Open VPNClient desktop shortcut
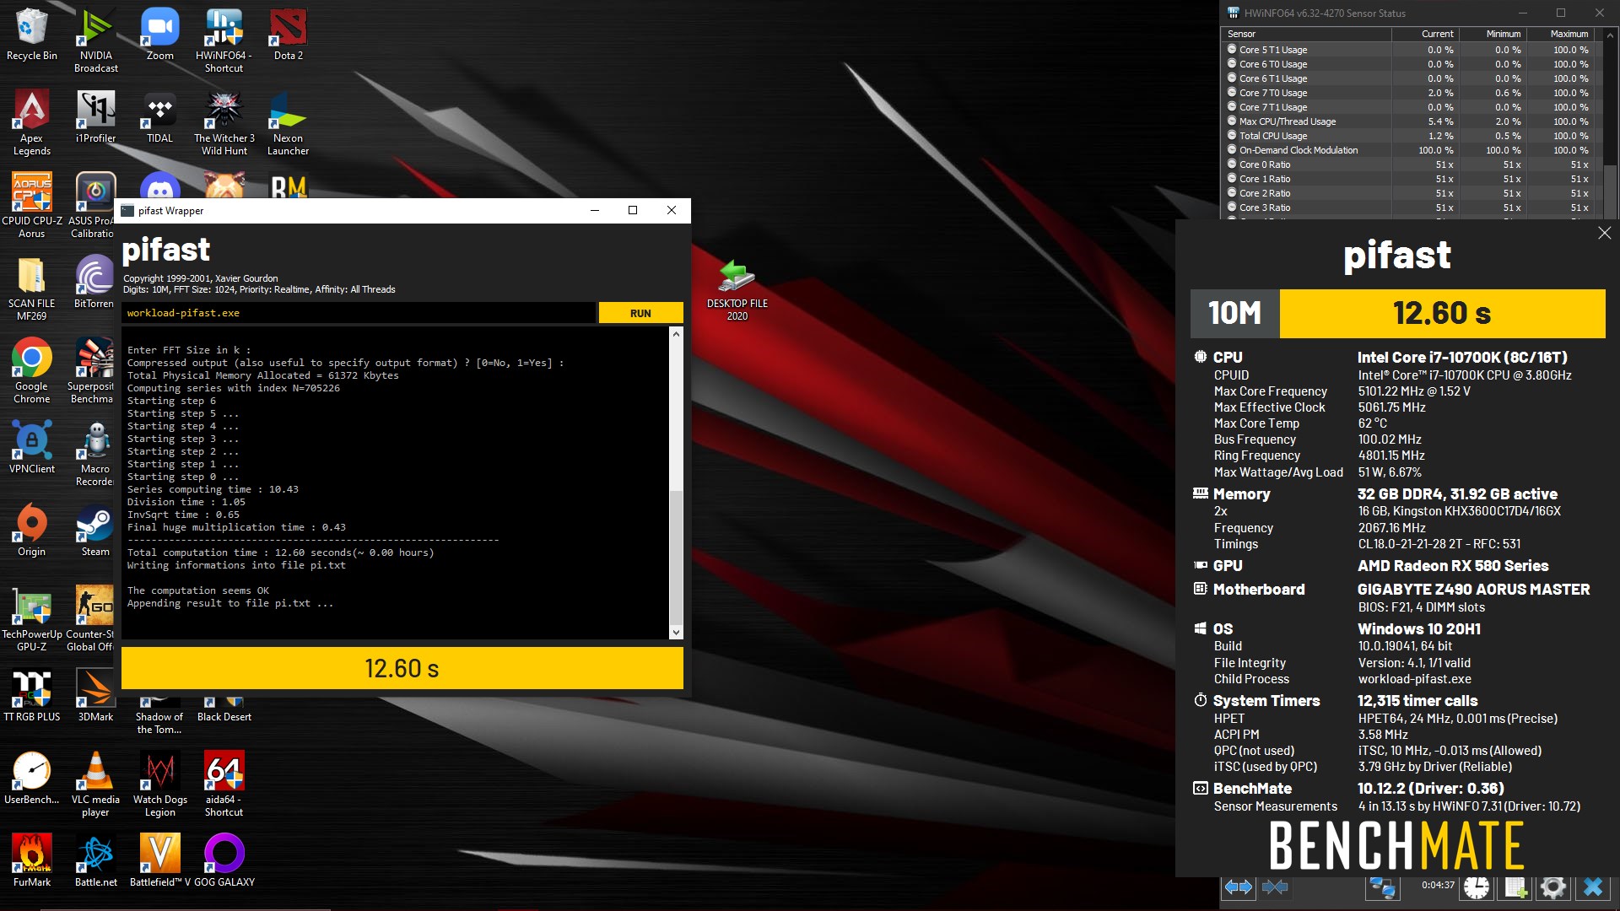 [x=31, y=448]
